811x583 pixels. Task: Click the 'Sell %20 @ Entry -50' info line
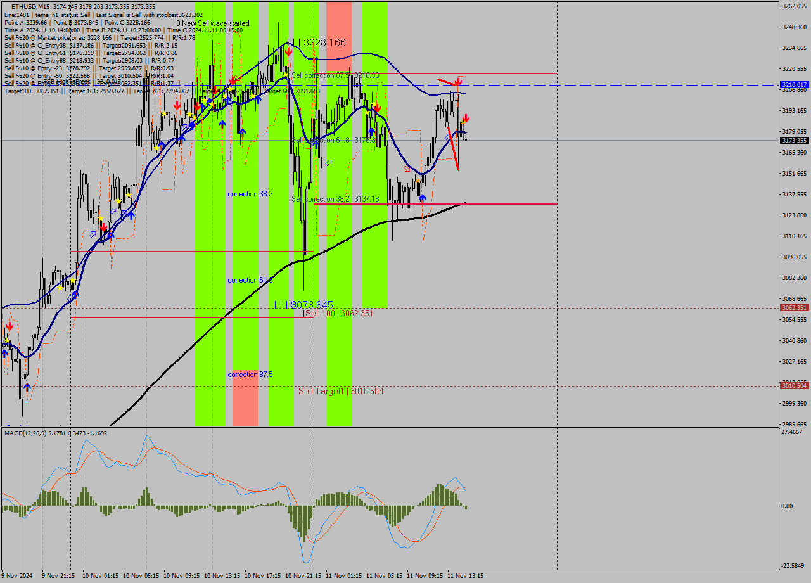(89, 75)
